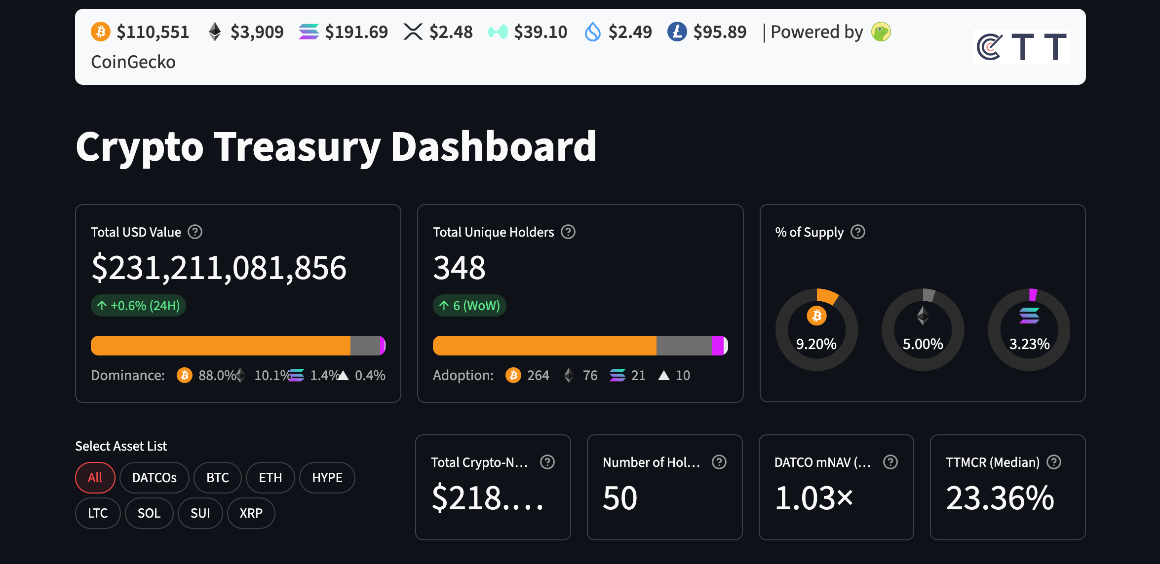The width and height of the screenshot is (1160, 564).
Task: Open help icon next to Total USD Value
Action: click(x=195, y=232)
